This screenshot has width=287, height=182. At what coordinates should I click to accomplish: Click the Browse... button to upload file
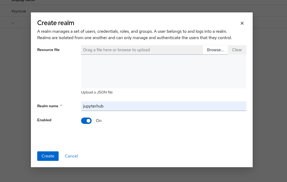[x=215, y=50]
